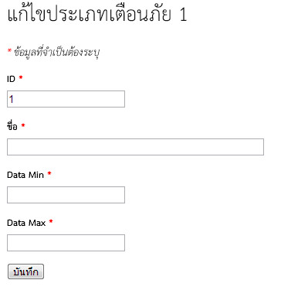Click the บันทึก save button
Image resolution: width=281 pixels, height=297 pixels.
pyautogui.click(x=25, y=271)
